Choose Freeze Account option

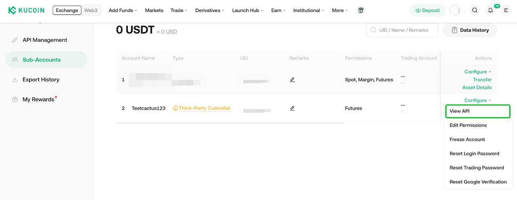(x=467, y=140)
